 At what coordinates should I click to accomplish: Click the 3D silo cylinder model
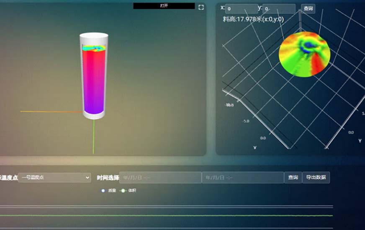(x=94, y=79)
